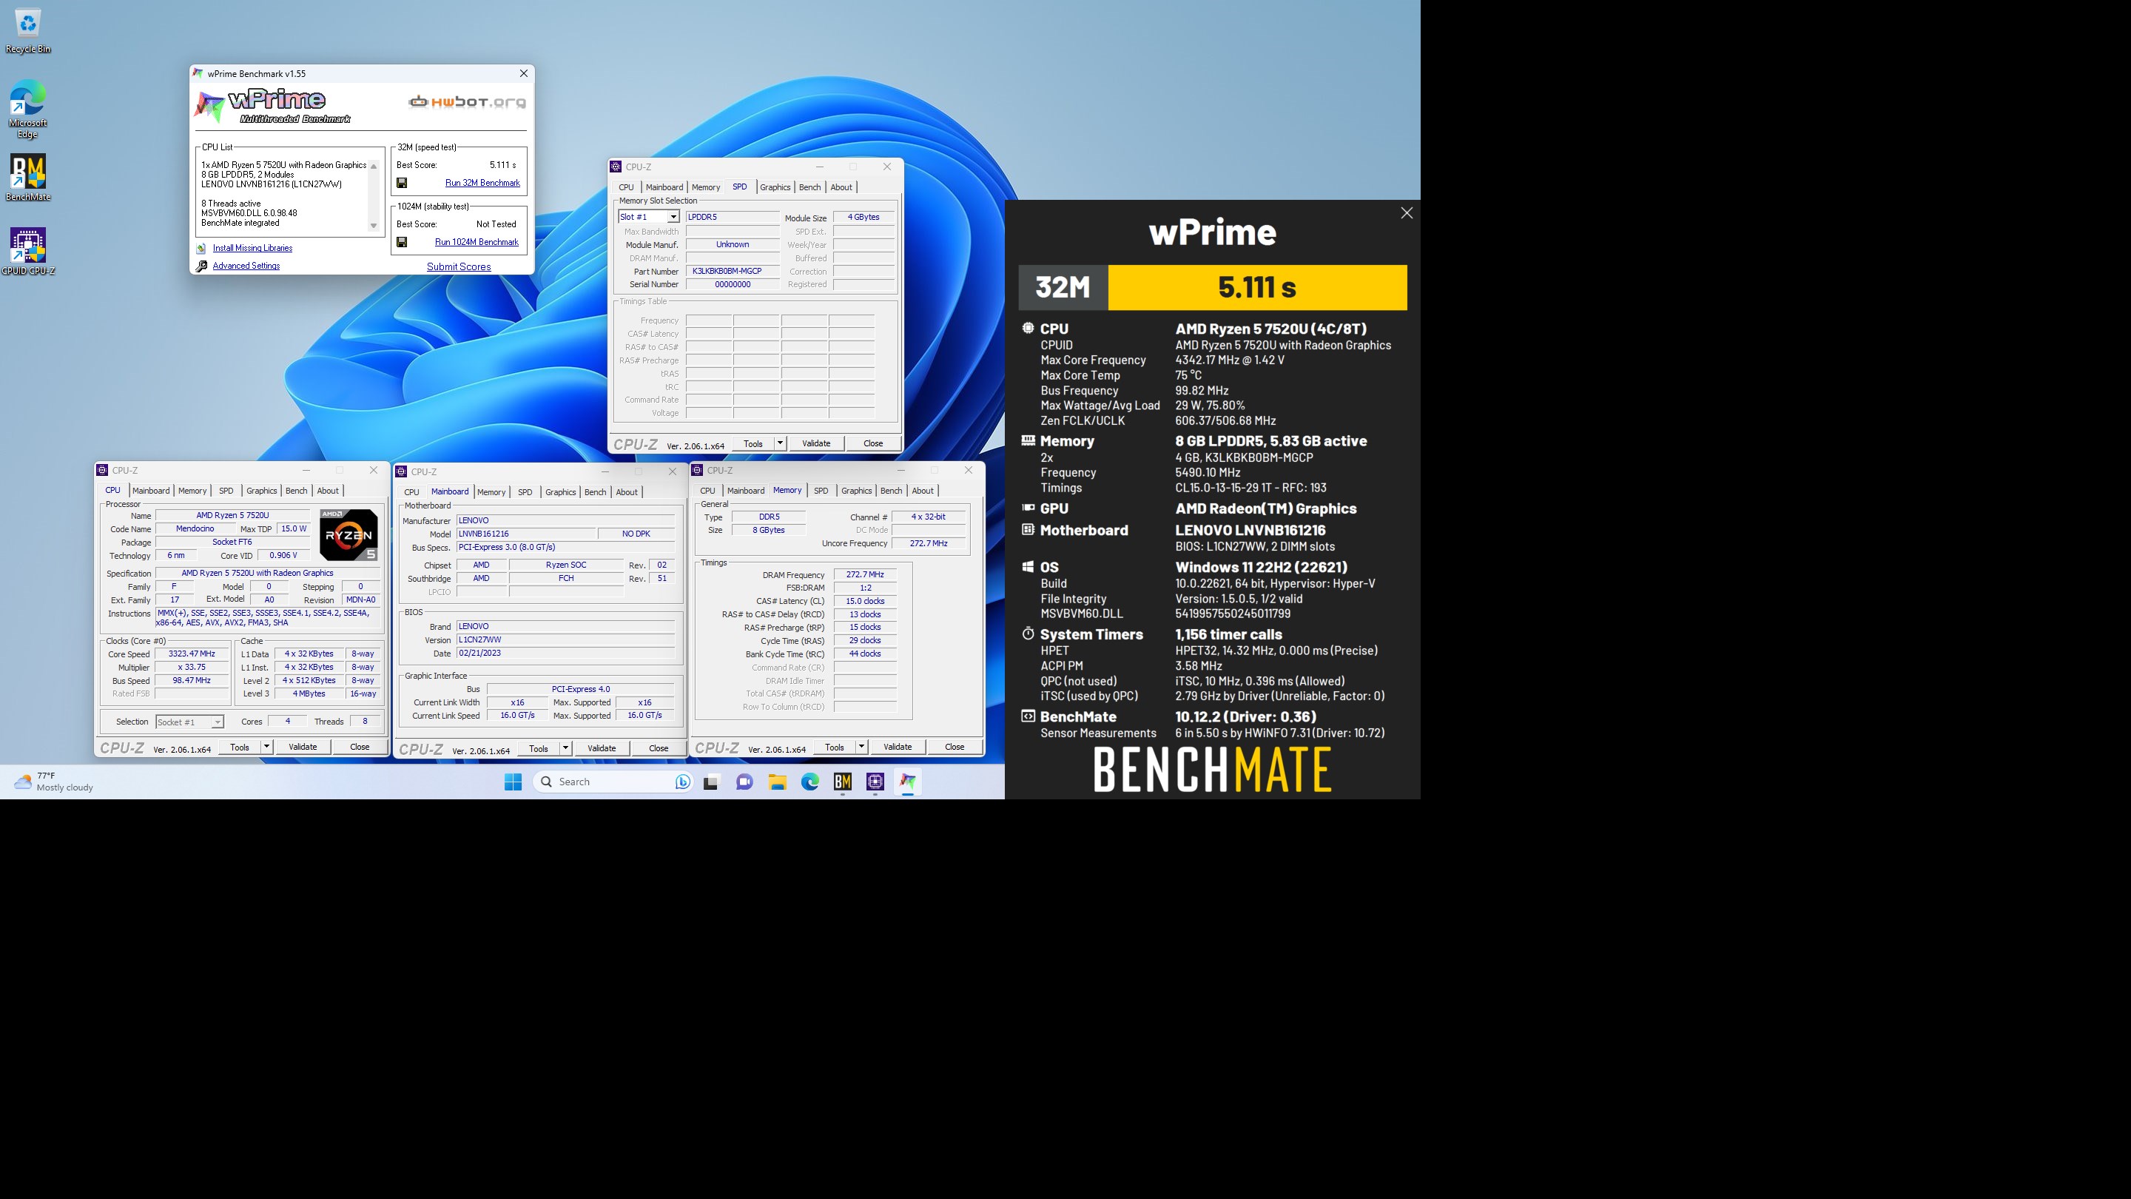Click the 5.111 s yellow score banner
This screenshot has height=1199, width=2131.
click(1257, 288)
